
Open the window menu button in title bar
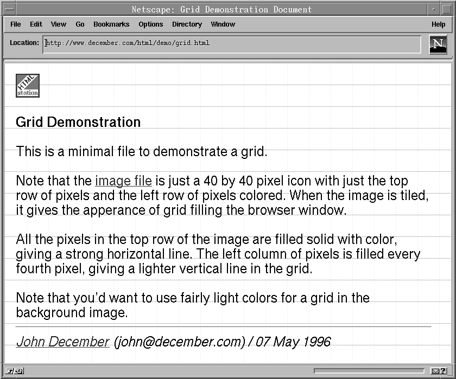(x=10, y=9)
